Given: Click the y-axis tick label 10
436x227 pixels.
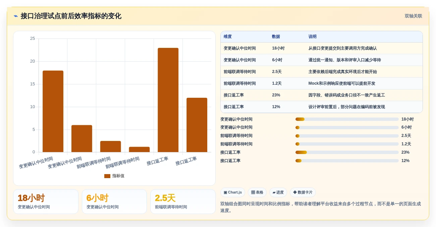Looking at the screenshot, I should coord(33,107).
